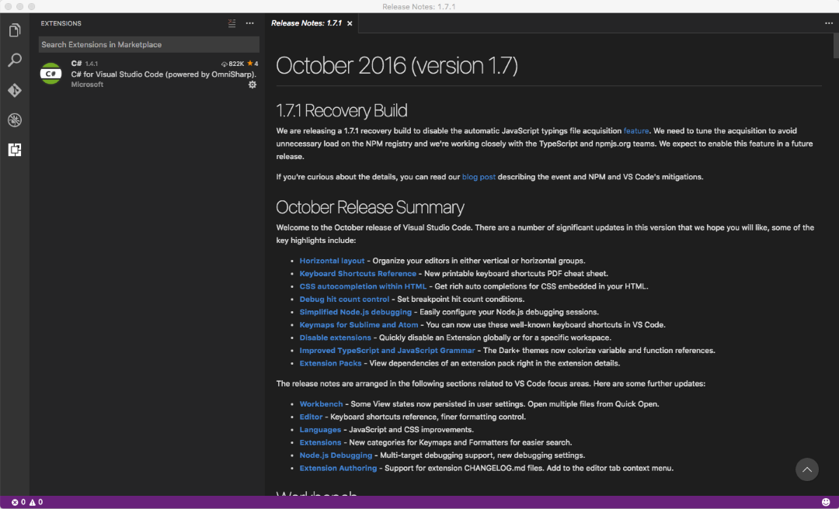Image resolution: width=839 pixels, height=509 pixels.
Task: Clear extensions search results icon
Action: 232,23
